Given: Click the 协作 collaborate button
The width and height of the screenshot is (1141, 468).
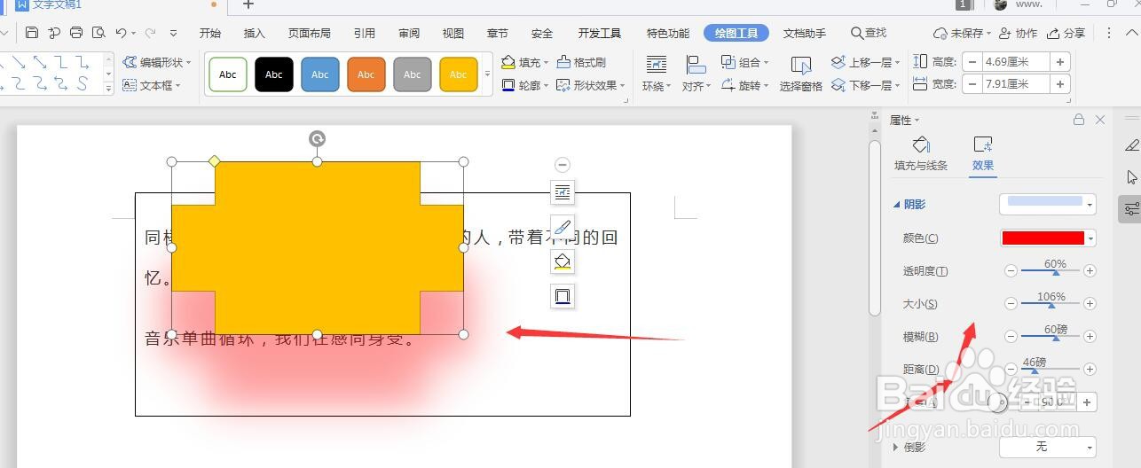Looking at the screenshot, I should tap(1018, 33).
